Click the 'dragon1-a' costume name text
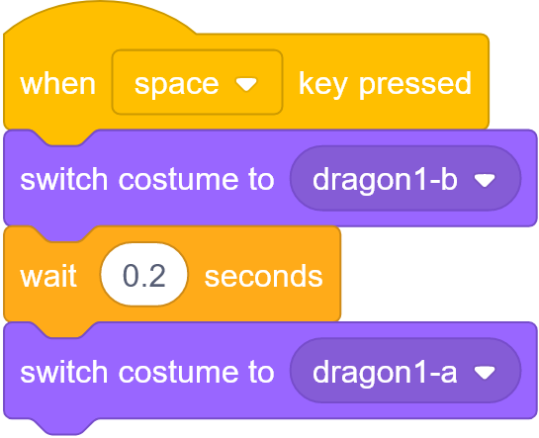Viewport: 539px width, 438px height. pyautogui.click(x=385, y=372)
